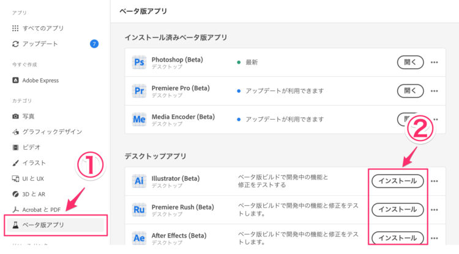This screenshot has width=459, height=254.
Task: Open more options for Premiere Rush (Beta)
Action: (x=435, y=209)
